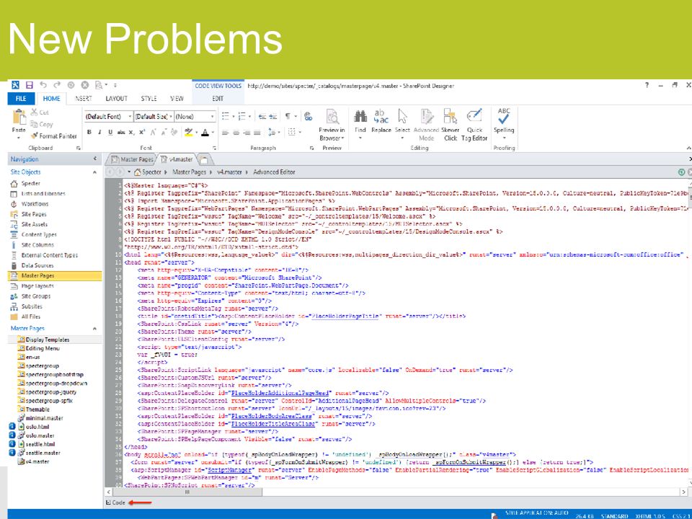692x519 pixels.
Task: Open Subsites in Site Objects
Action: (32, 306)
